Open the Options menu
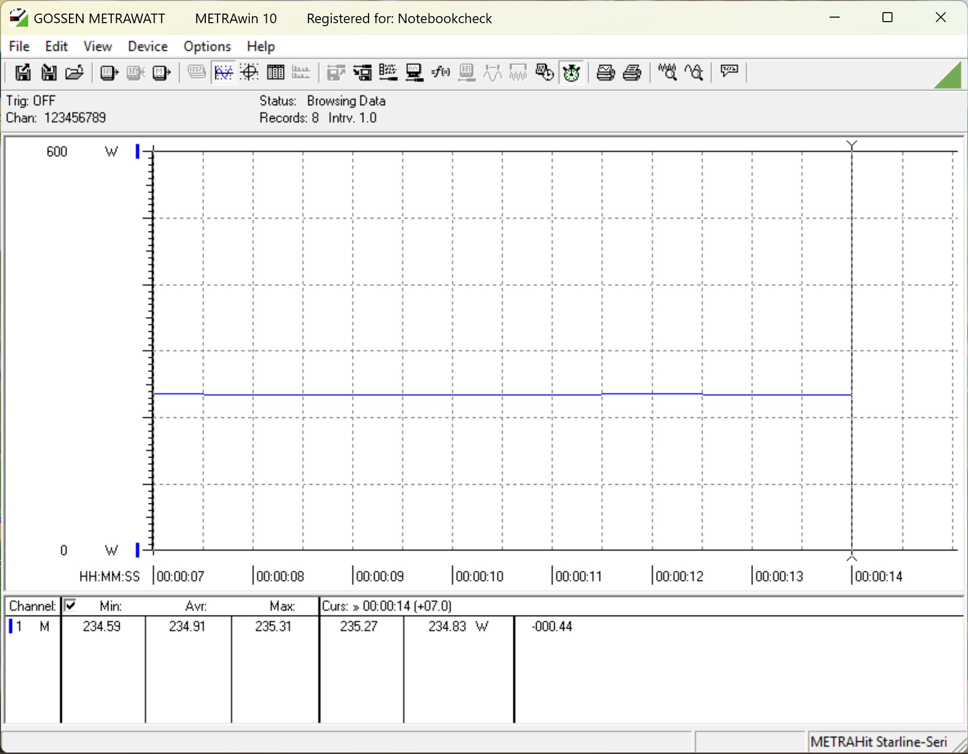The image size is (968, 754). click(207, 46)
